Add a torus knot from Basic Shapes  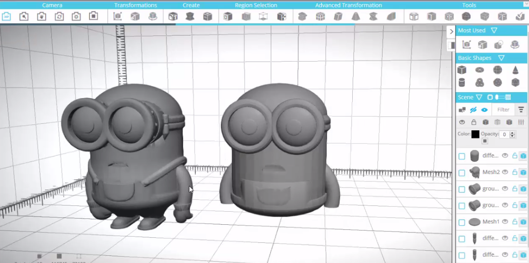pos(480,82)
